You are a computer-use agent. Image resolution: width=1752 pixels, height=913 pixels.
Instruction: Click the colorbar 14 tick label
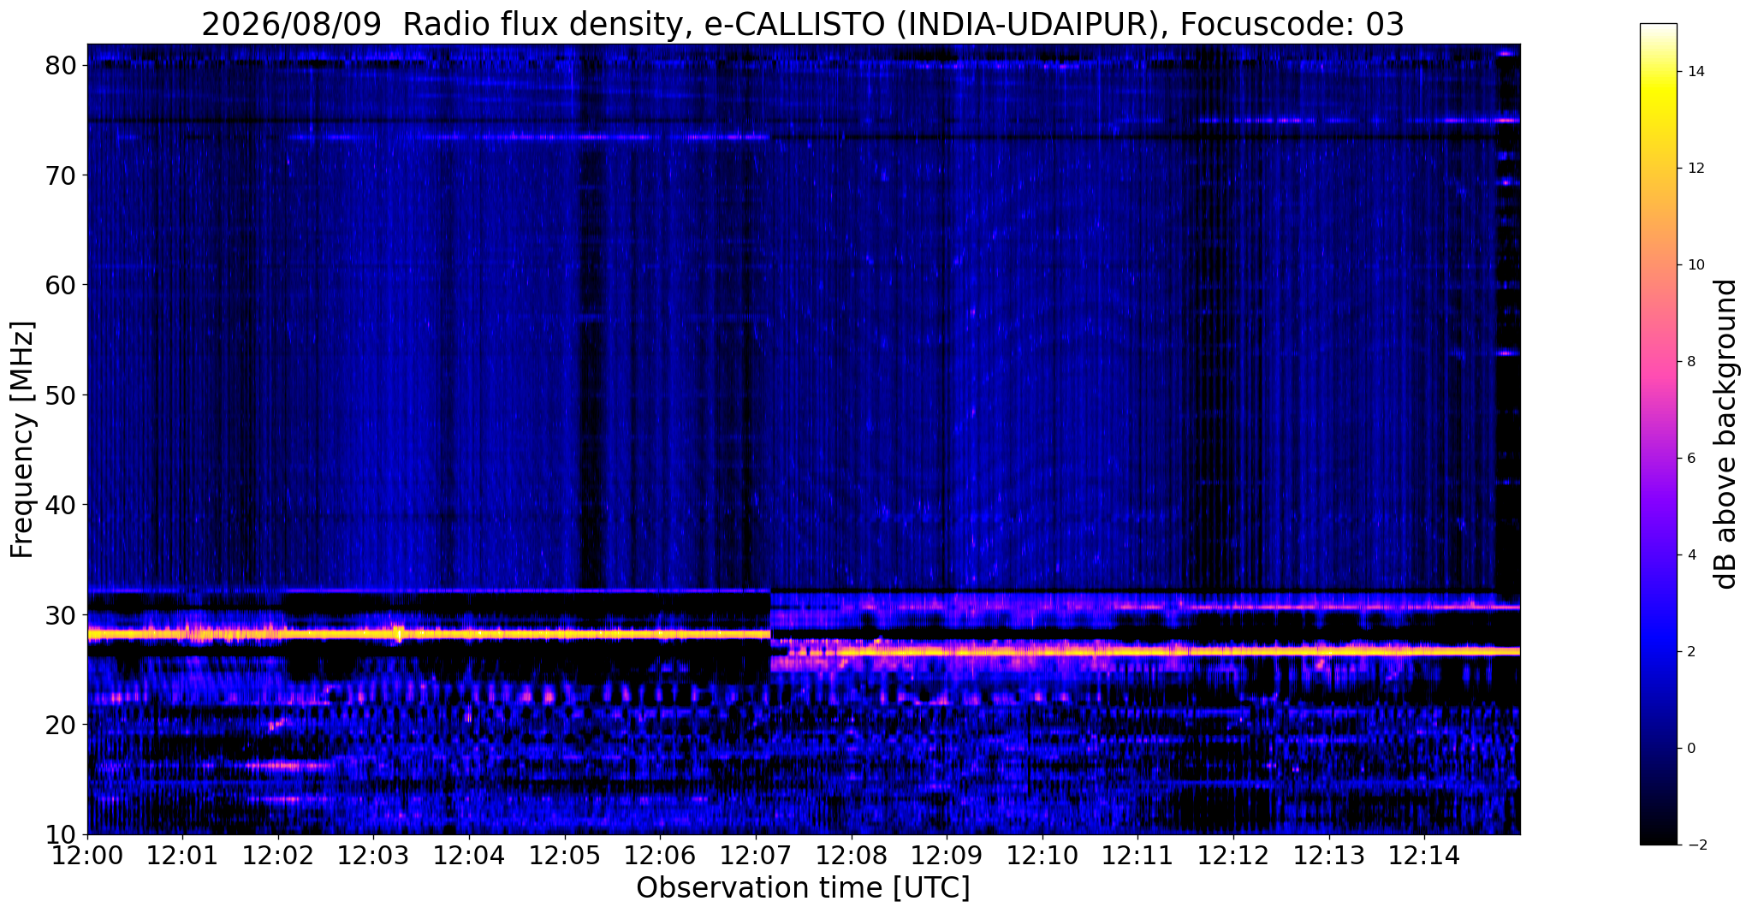[x=1695, y=72]
